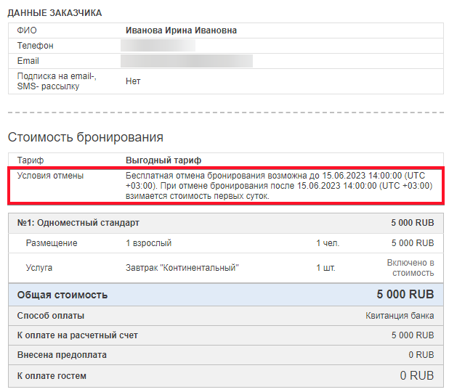
Task: Click the Завтрак "Континентальный" service entry
Action: tap(182, 268)
